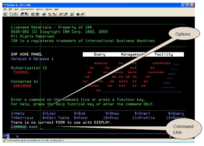Open the Color mapping toolbar icon
This screenshot has width=204, height=146.
[37, 14]
